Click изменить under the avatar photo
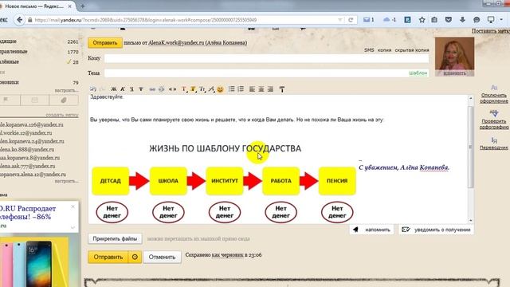Image resolution: width=510 pixels, height=287 pixels. 455,73
